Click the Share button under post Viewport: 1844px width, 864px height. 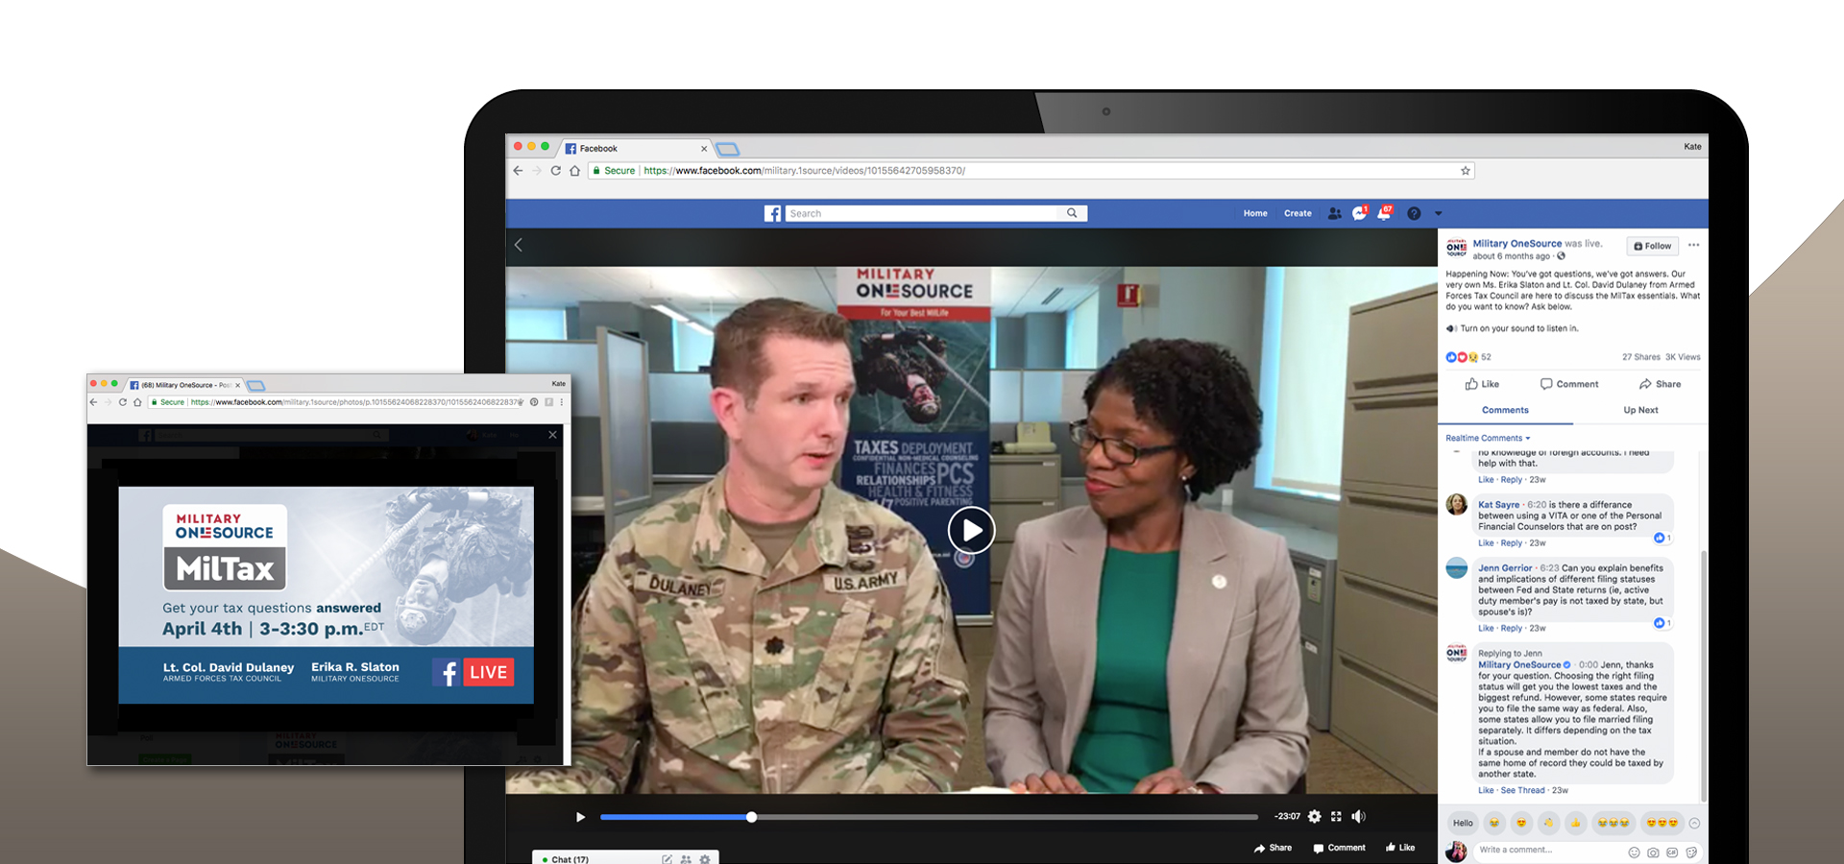1660,384
